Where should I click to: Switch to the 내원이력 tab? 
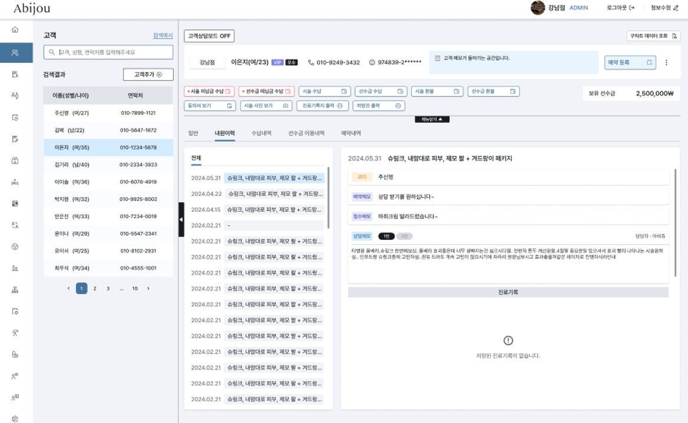pos(224,134)
